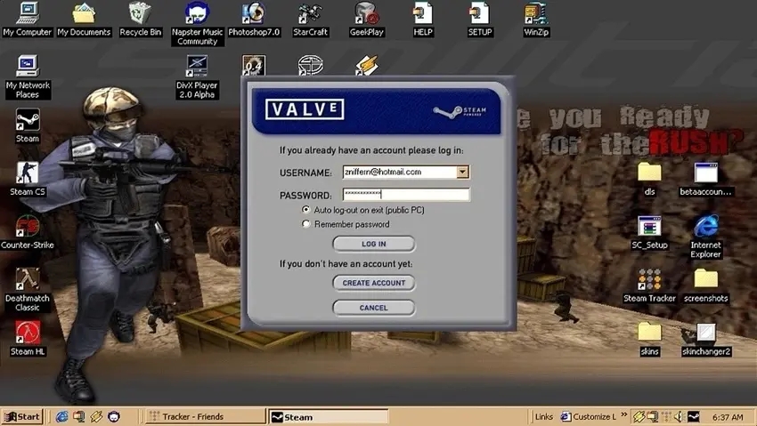Screen dimensions: 757x426
Task: Open the screenshots folder
Action: click(706, 285)
